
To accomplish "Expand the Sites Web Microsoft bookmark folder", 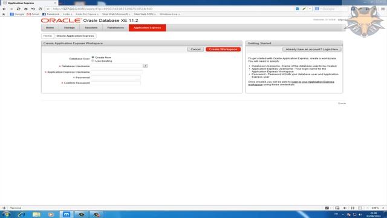I will (115, 14).
